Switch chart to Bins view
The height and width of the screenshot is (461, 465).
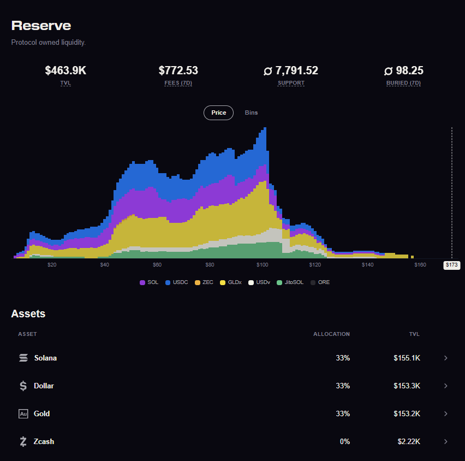251,113
